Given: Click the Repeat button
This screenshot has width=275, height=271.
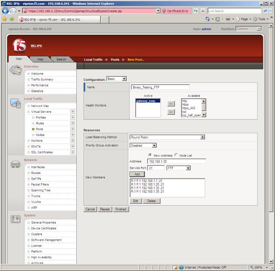Looking at the screenshot, I should point(105,209).
